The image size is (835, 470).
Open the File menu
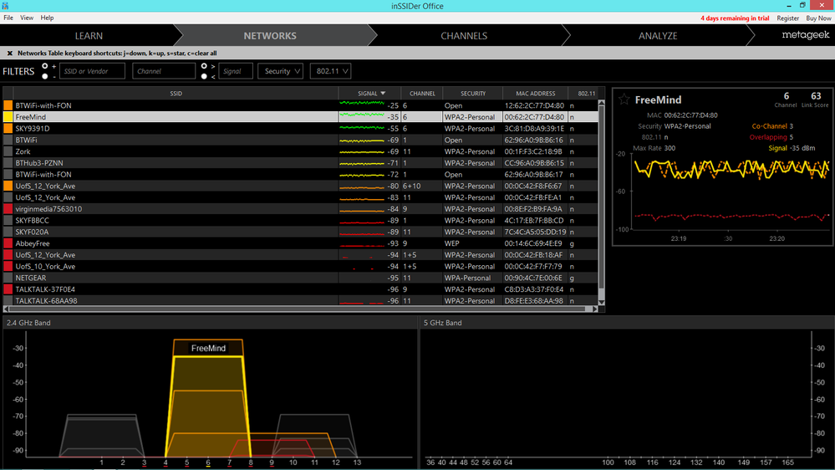click(8, 18)
